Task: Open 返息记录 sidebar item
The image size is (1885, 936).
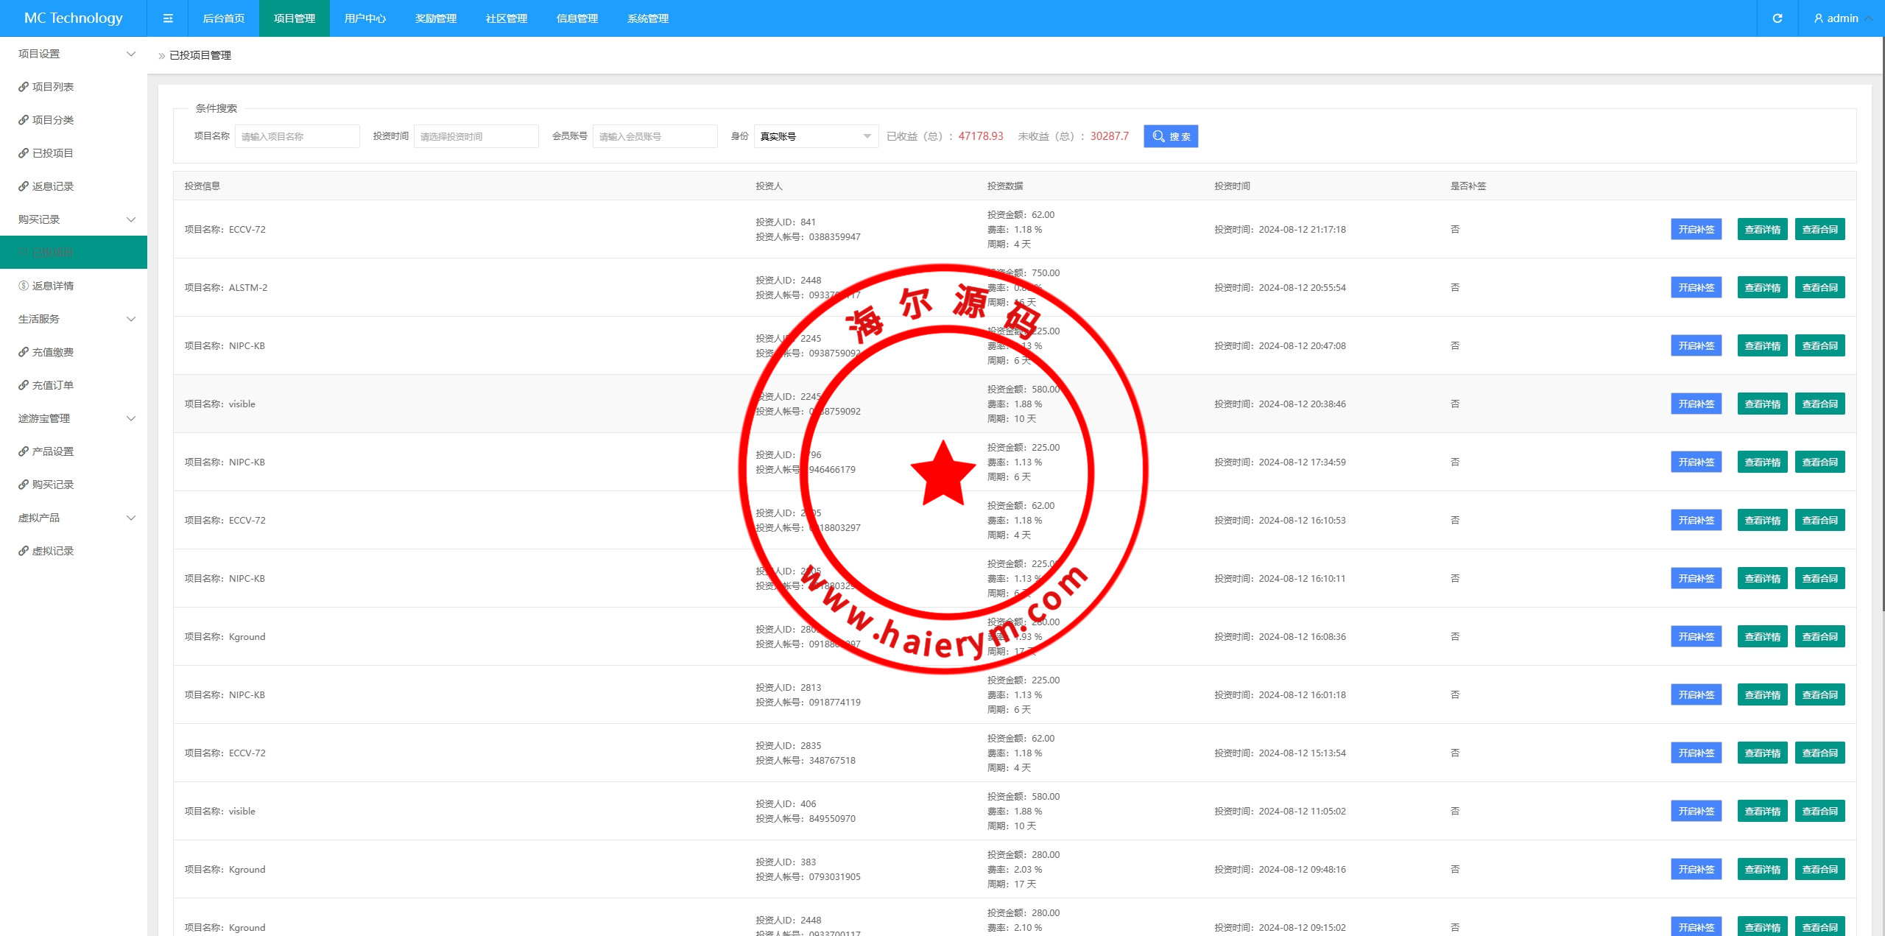Action: pyautogui.click(x=52, y=186)
